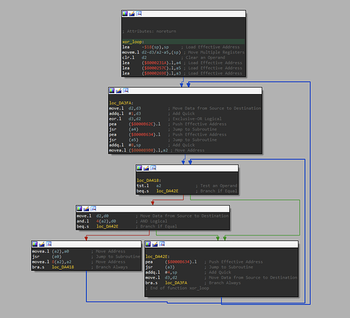The width and height of the screenshot is (350, 318).
Task: Select the highlighted xor_loop label
Action: [x=133, y=42]
